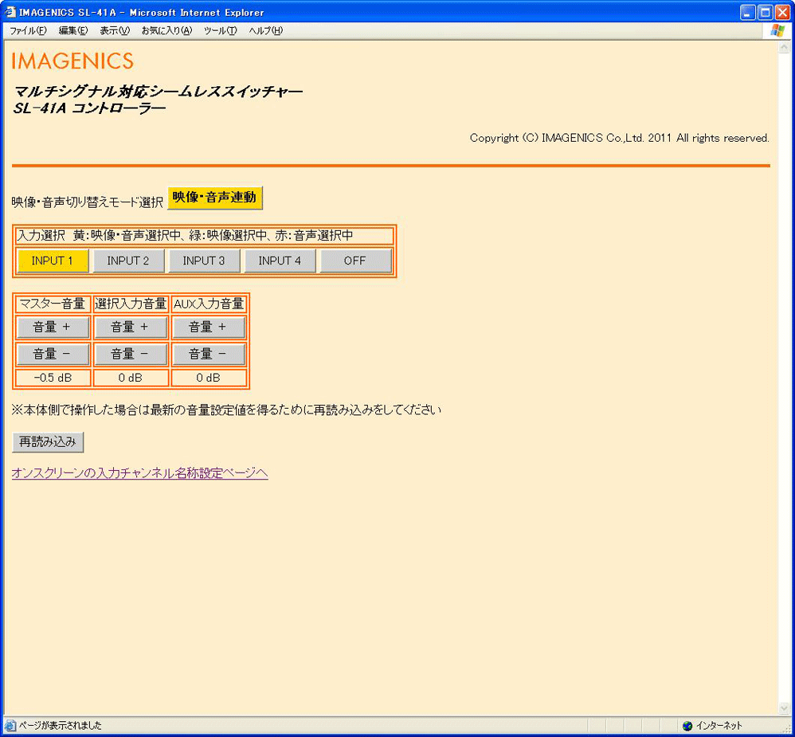Viewport: 795px width, 737px height.
Task: Lower マスター音量 with 音量 −
Action: [x=53, y=354]
